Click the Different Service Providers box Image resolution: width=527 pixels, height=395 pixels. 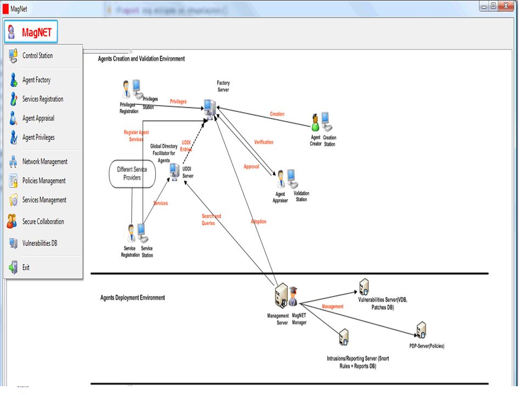(x=132, y=174)
